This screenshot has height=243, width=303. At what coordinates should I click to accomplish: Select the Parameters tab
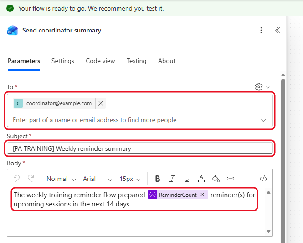pos(24,61)
